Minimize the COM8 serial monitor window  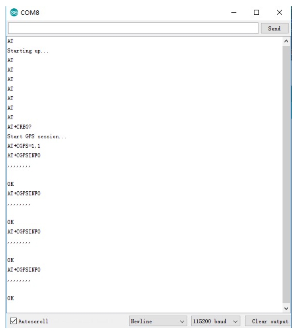[x=234, y=13]
